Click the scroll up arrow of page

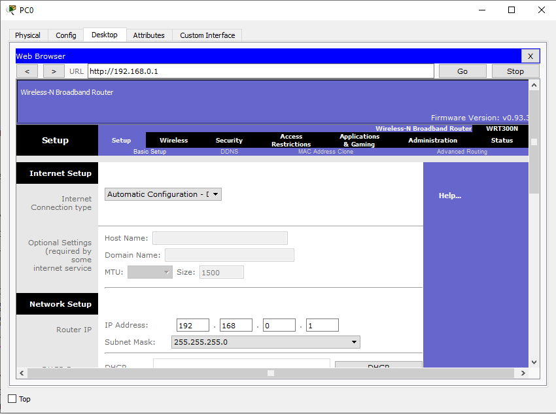(x=534, y=85)
